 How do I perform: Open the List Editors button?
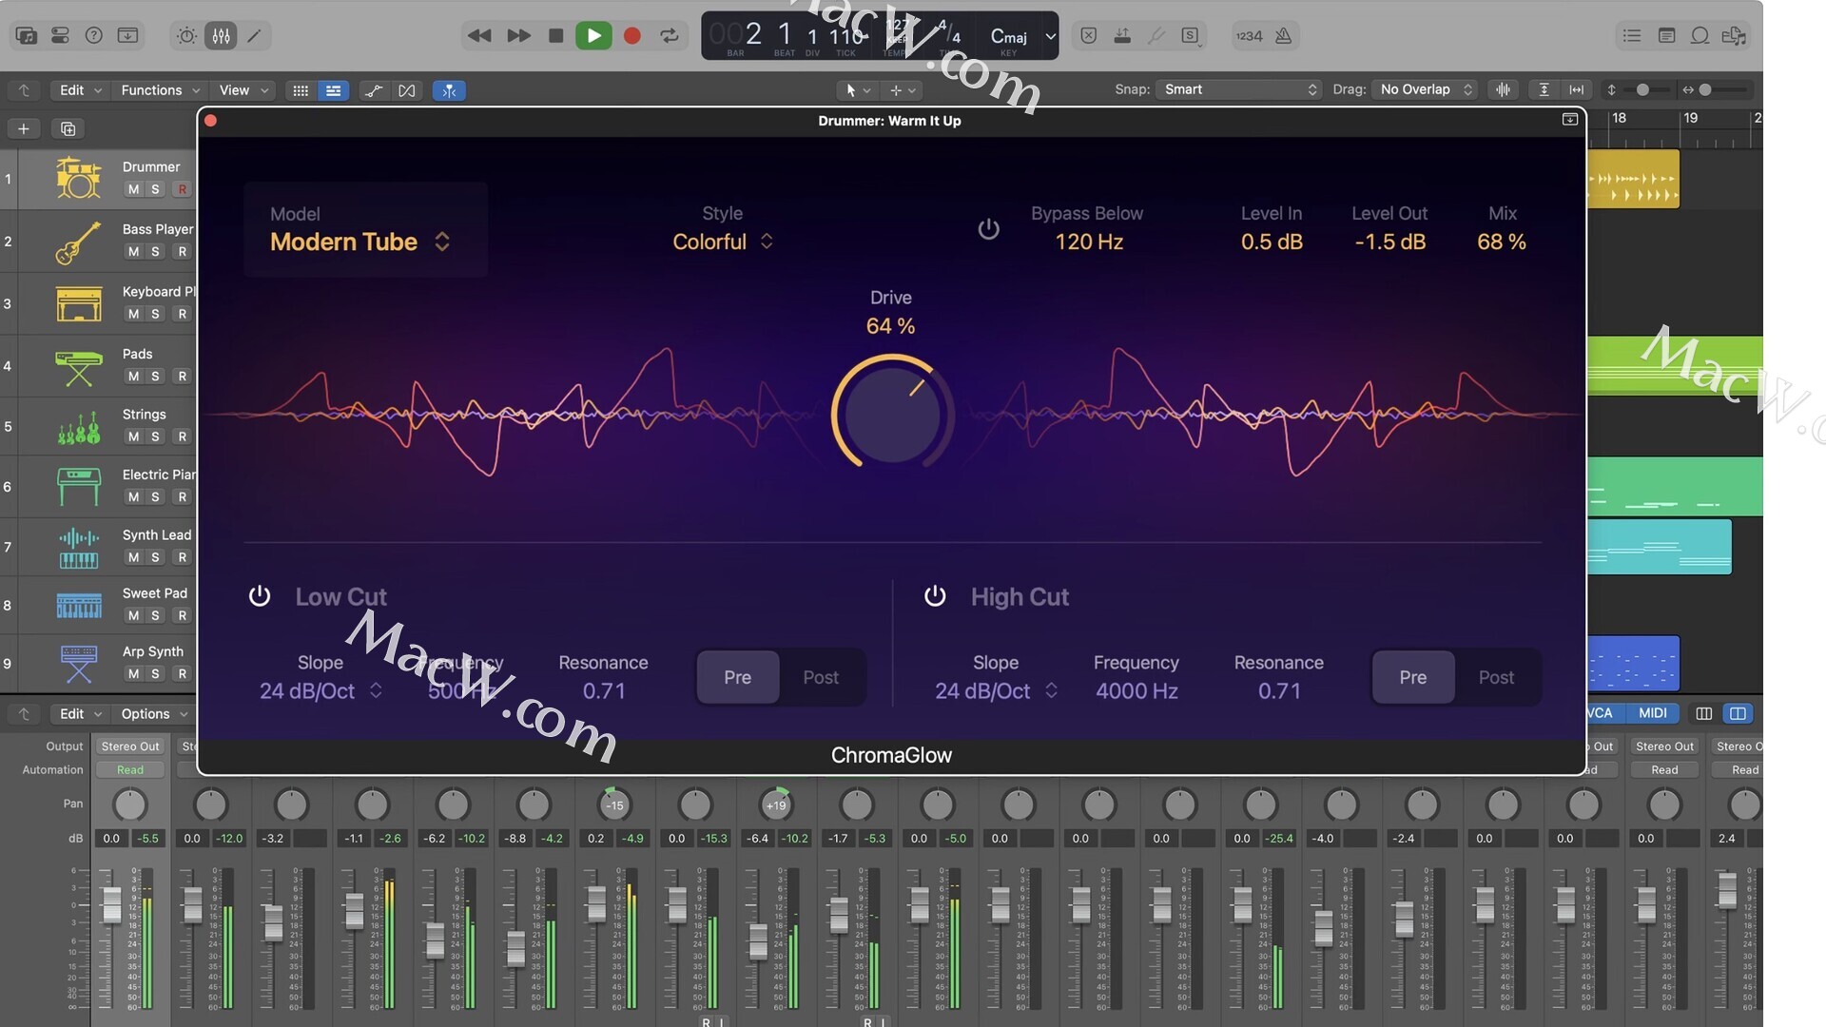point(1632,35)
